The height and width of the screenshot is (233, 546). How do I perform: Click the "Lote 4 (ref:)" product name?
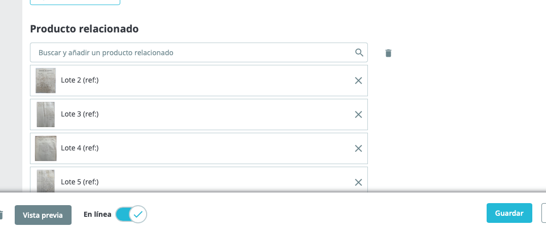coord(80,148)
